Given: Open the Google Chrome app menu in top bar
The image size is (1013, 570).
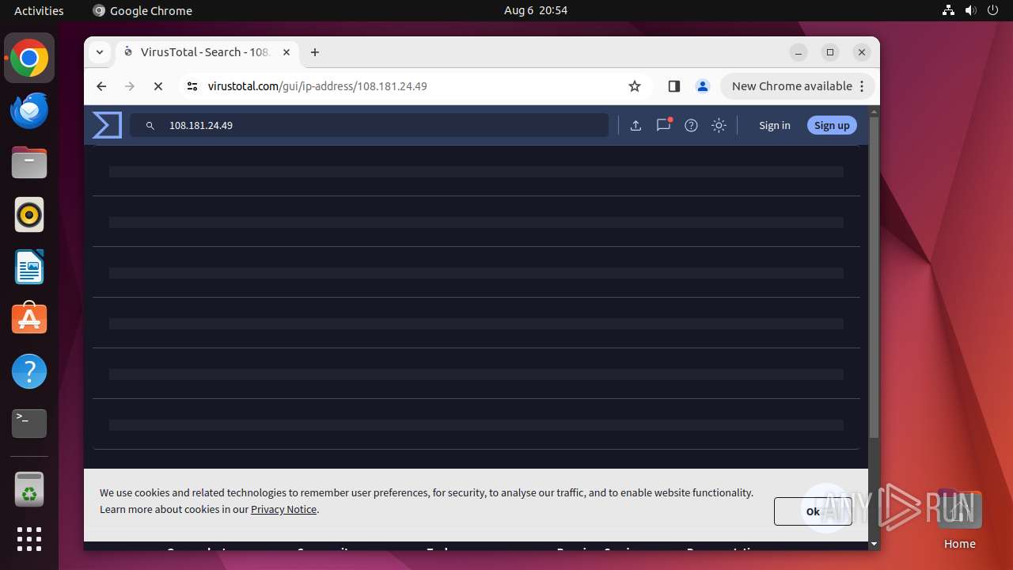Looking at the screenshot, I should tap(142, 10).
